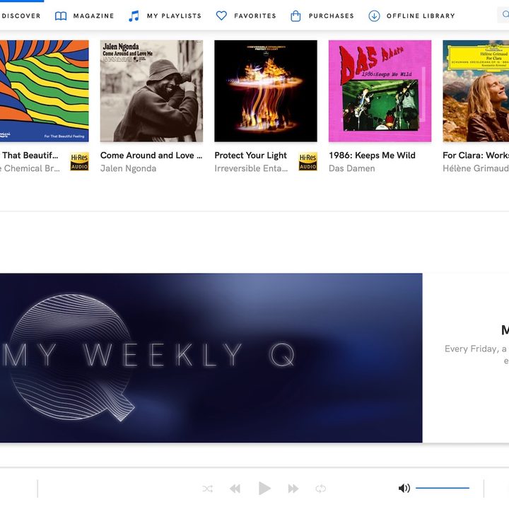Open Jalen Ngonda album cover
The width and height of the screenshot is (509, 509).
151,91
